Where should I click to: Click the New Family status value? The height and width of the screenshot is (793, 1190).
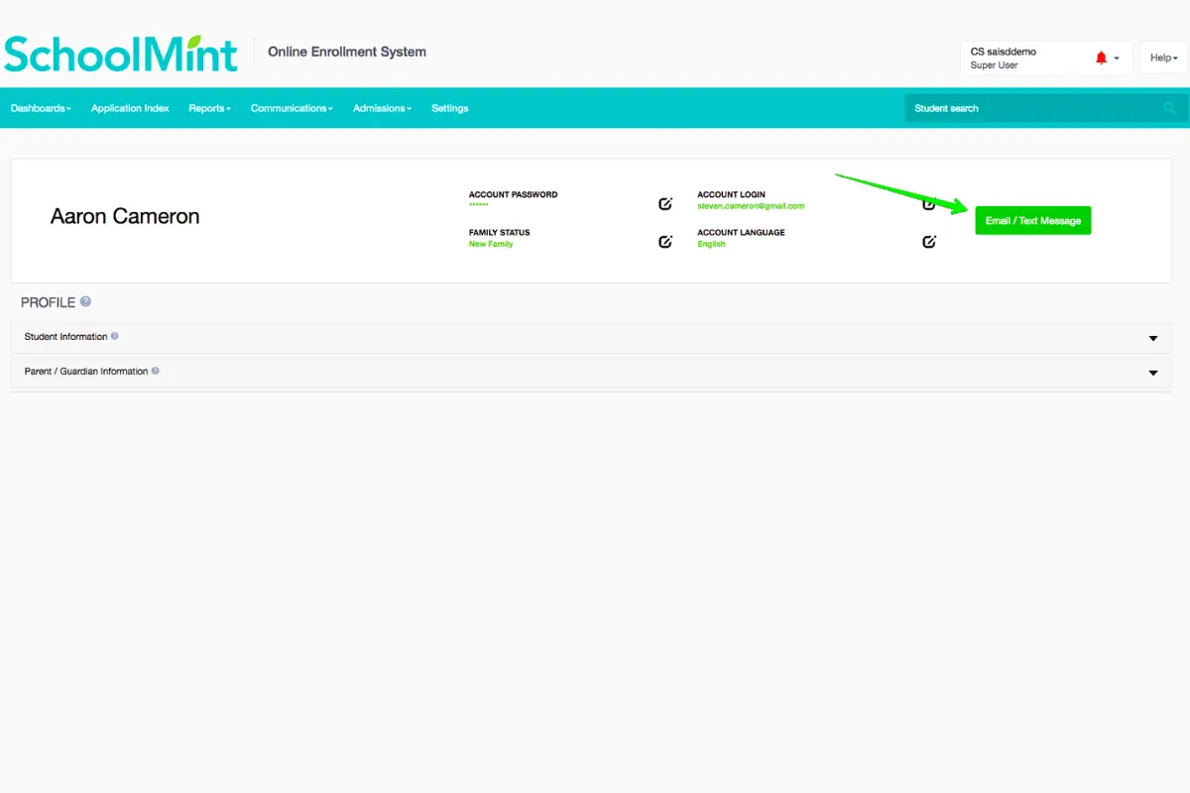click(x=491, y=244)
